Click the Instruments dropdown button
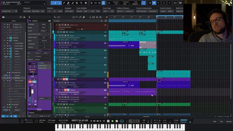The height and width of the screenshot is (131, 233). point(153,11)
